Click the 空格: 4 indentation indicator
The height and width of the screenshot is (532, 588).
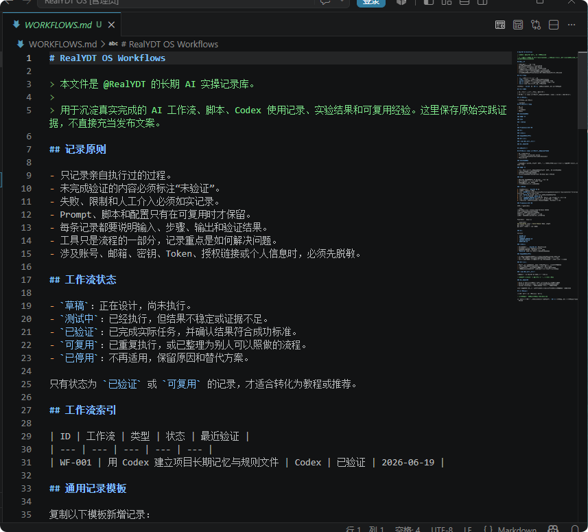pyautogui.click(x=408, y=529)
